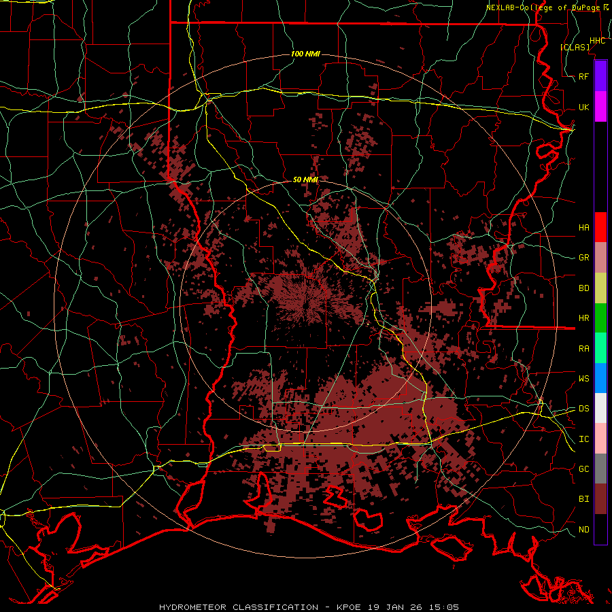Click the DS white legend color block

[600, 408]
